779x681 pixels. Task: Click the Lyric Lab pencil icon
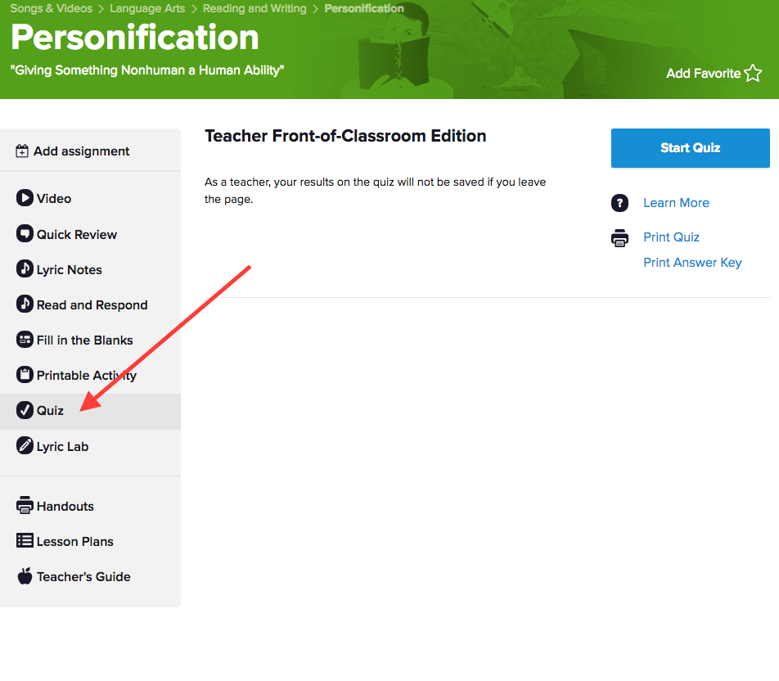coord(25,446)
